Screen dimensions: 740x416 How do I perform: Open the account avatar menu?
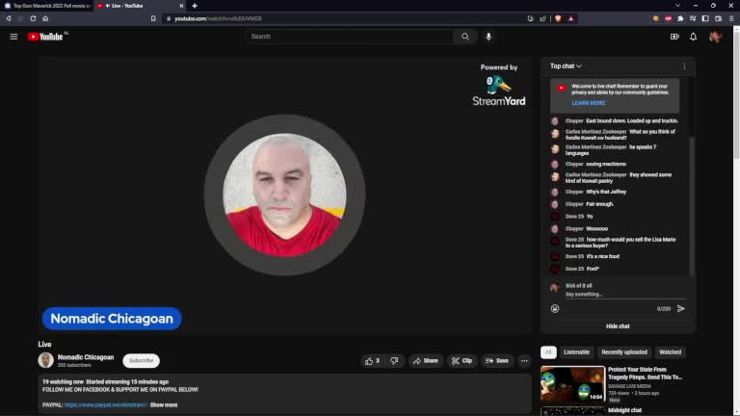(715, 37)
